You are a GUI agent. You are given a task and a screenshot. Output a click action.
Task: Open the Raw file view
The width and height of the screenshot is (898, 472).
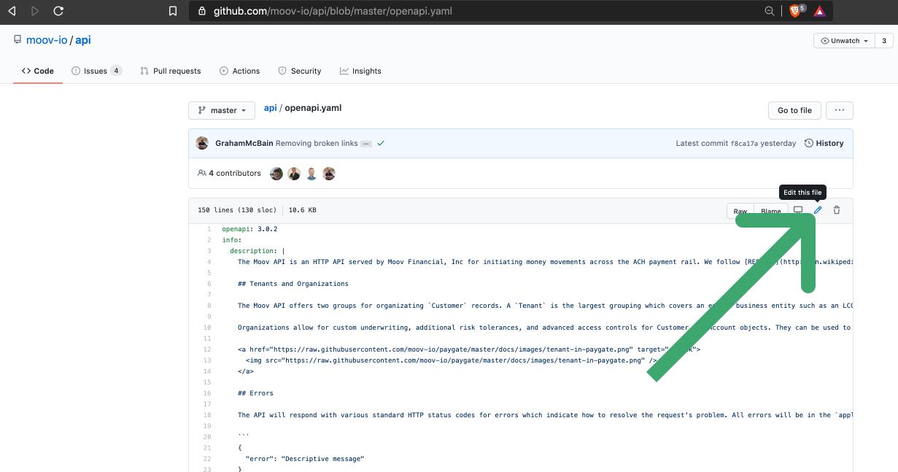(x=740, y=211)
